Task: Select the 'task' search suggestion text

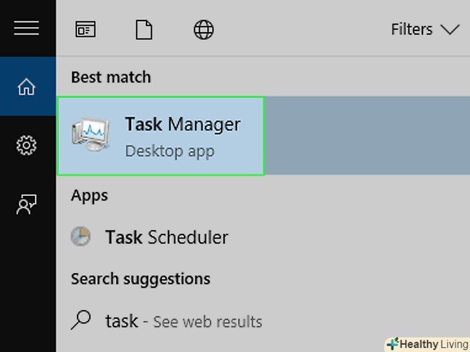Action: (121, 320)
